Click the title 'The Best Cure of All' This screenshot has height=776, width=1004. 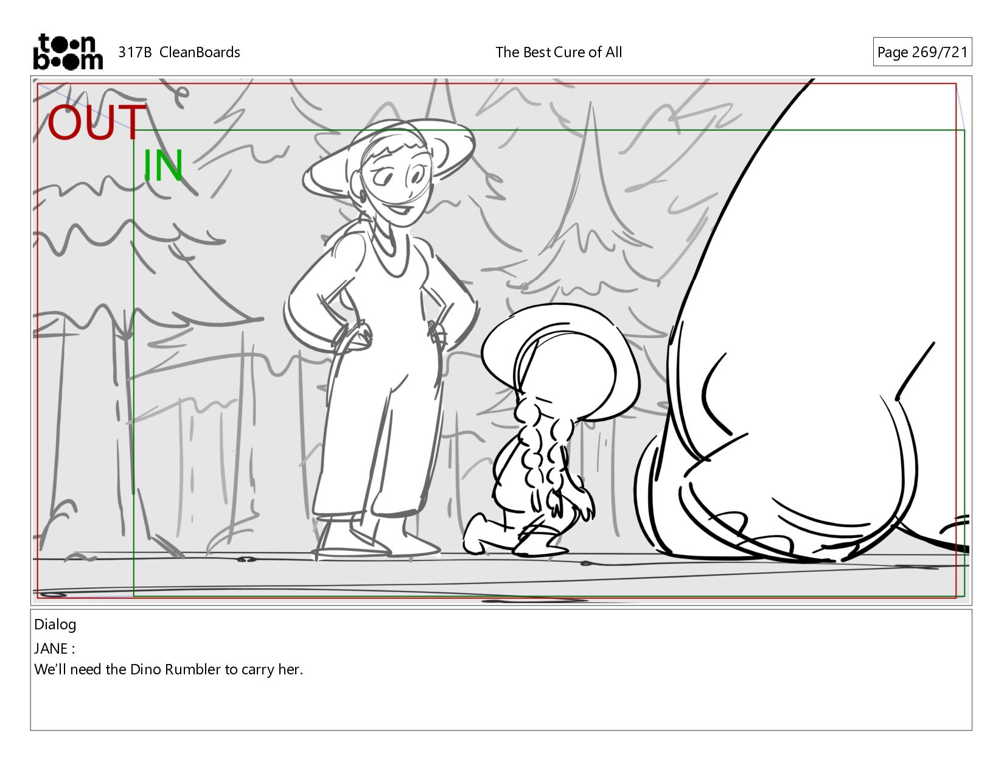pyautogui.click(x=559, y=52)
